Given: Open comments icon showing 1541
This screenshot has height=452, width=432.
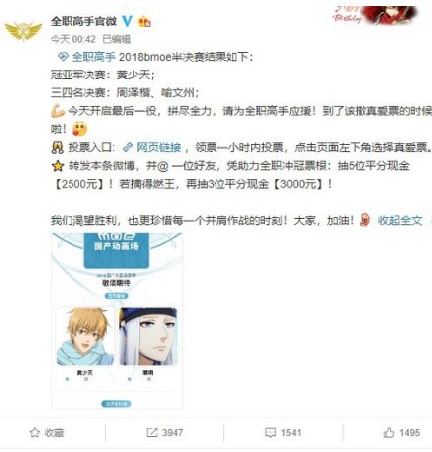Looking at the screenshot, I should (270, 432).
